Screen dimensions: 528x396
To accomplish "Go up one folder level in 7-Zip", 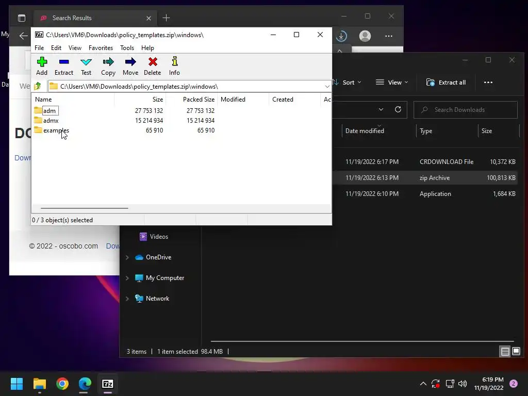I will coord(38,86).
